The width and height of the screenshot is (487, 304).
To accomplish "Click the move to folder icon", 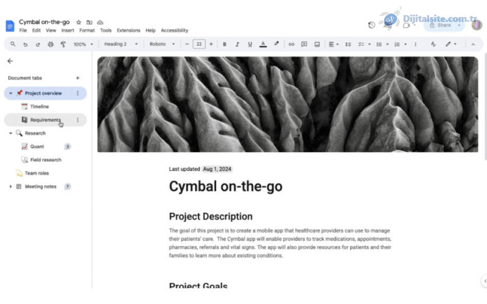I will click(89, 22).
